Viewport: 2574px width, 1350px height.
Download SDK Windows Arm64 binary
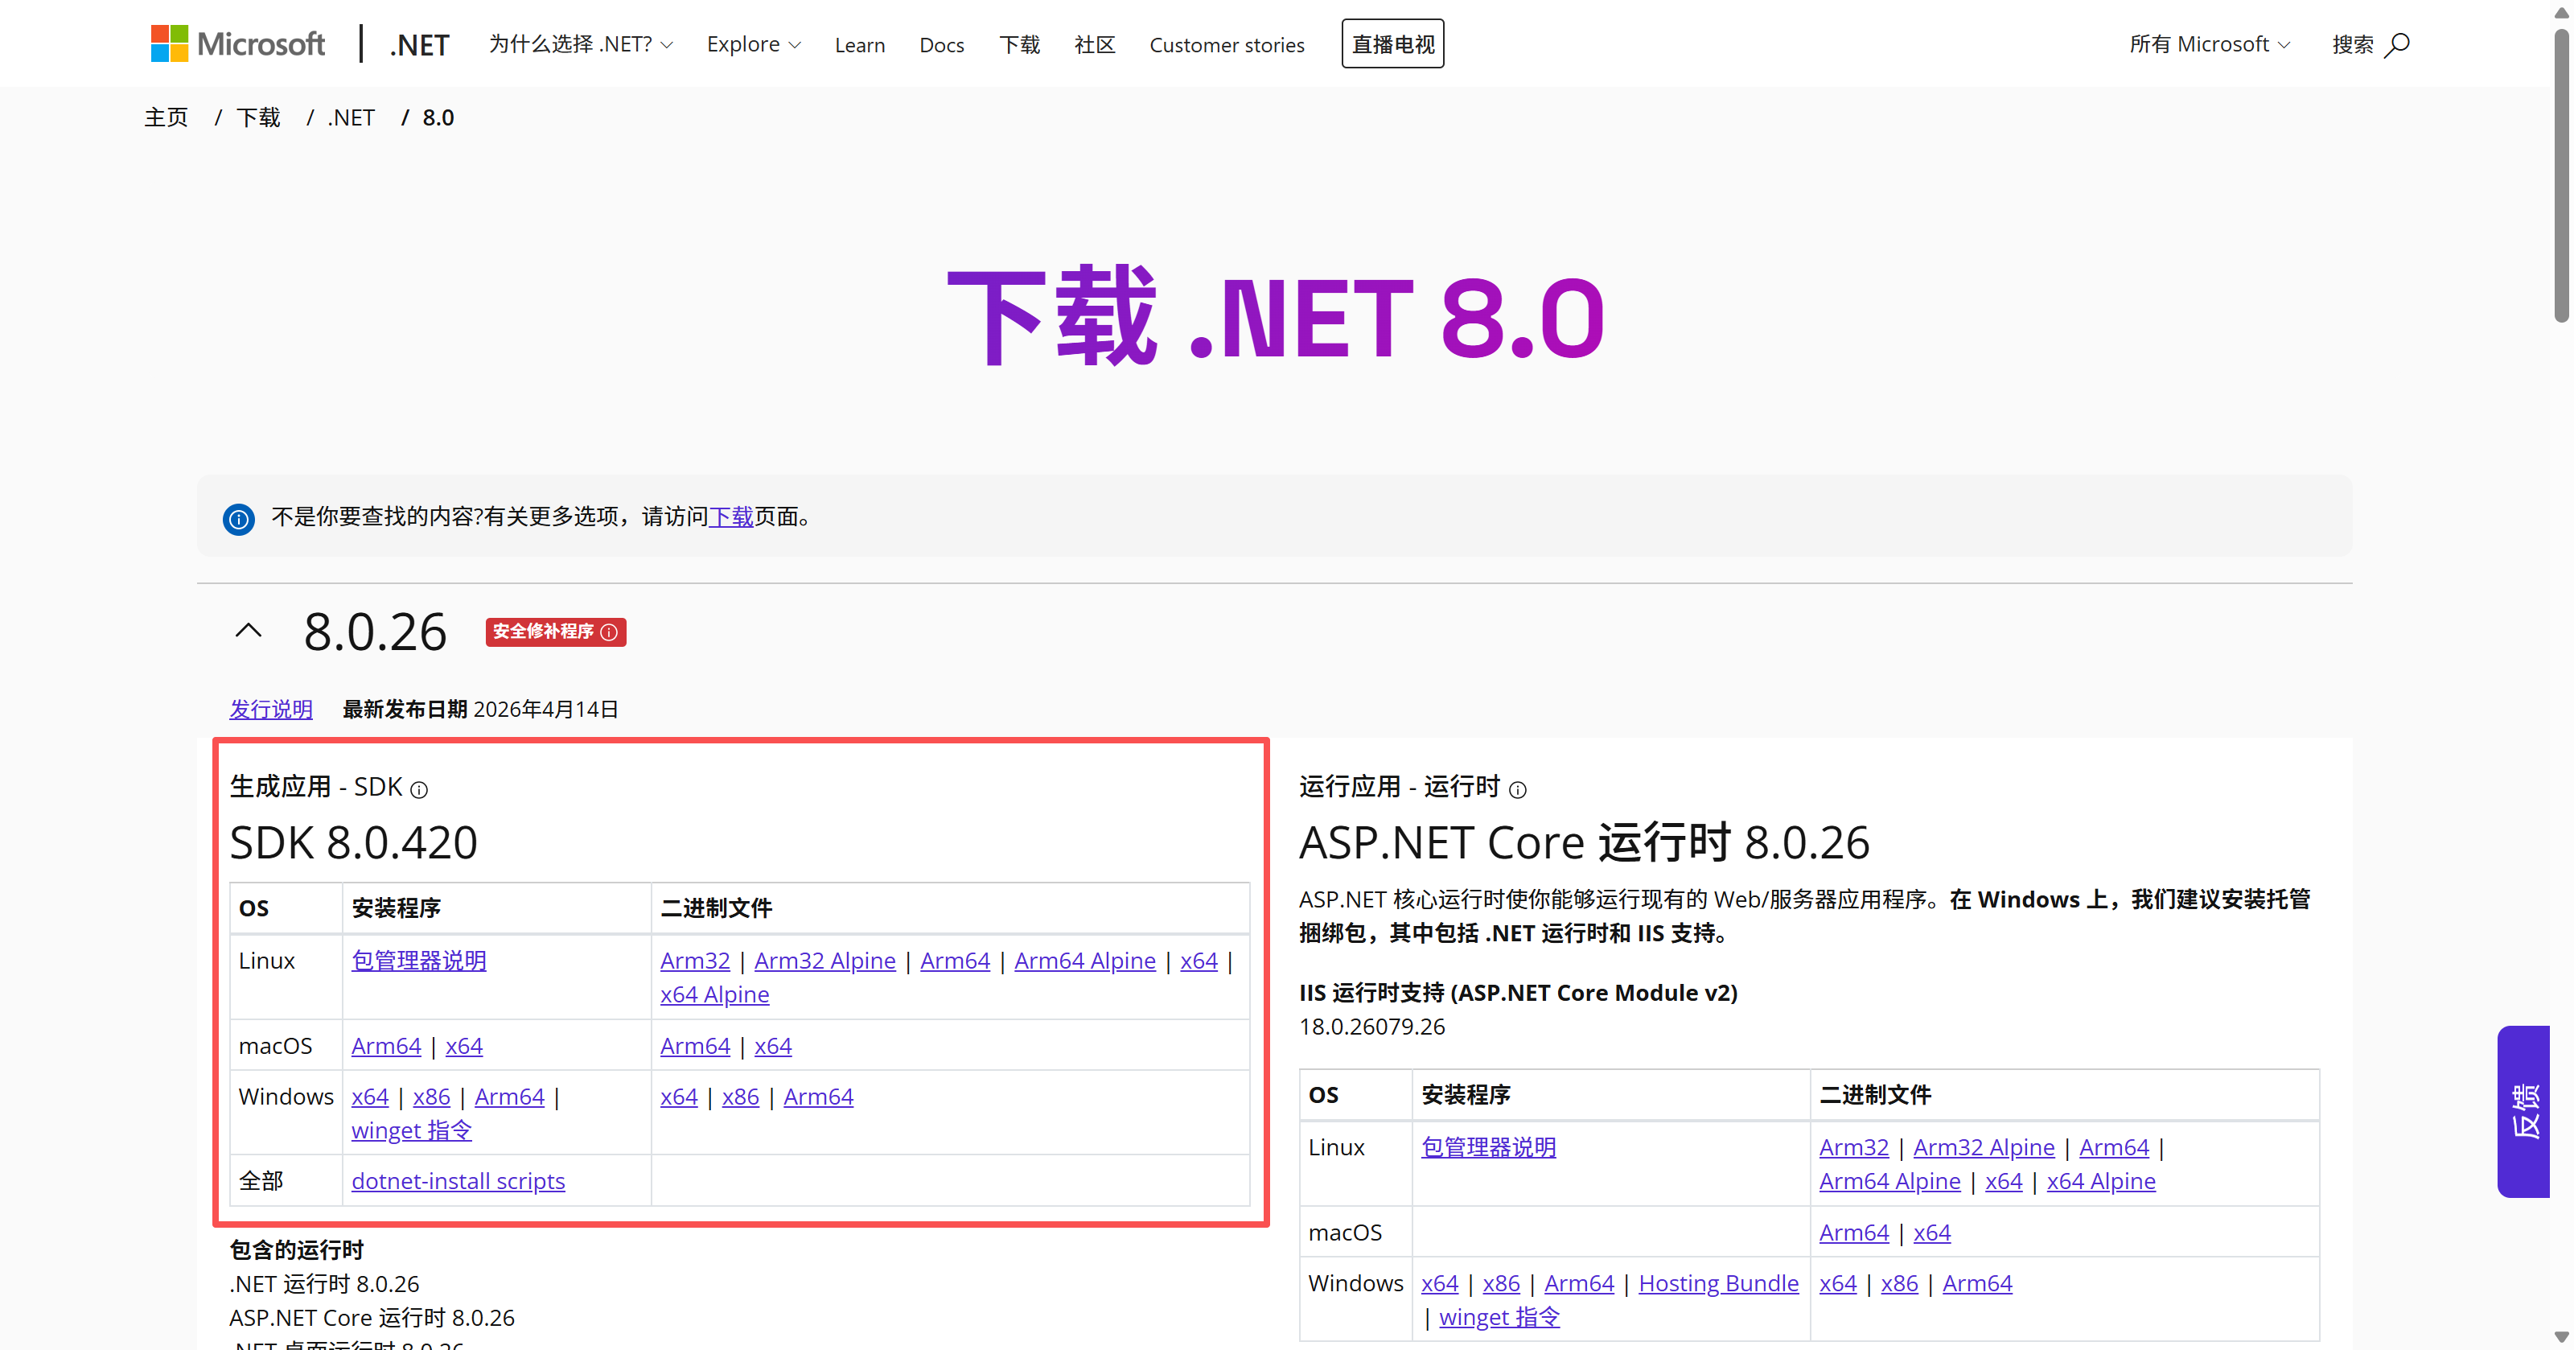(x=817, y=1097)
